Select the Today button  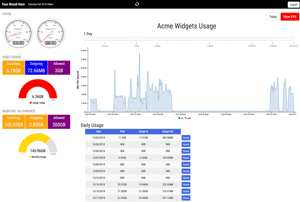(273, 16)
